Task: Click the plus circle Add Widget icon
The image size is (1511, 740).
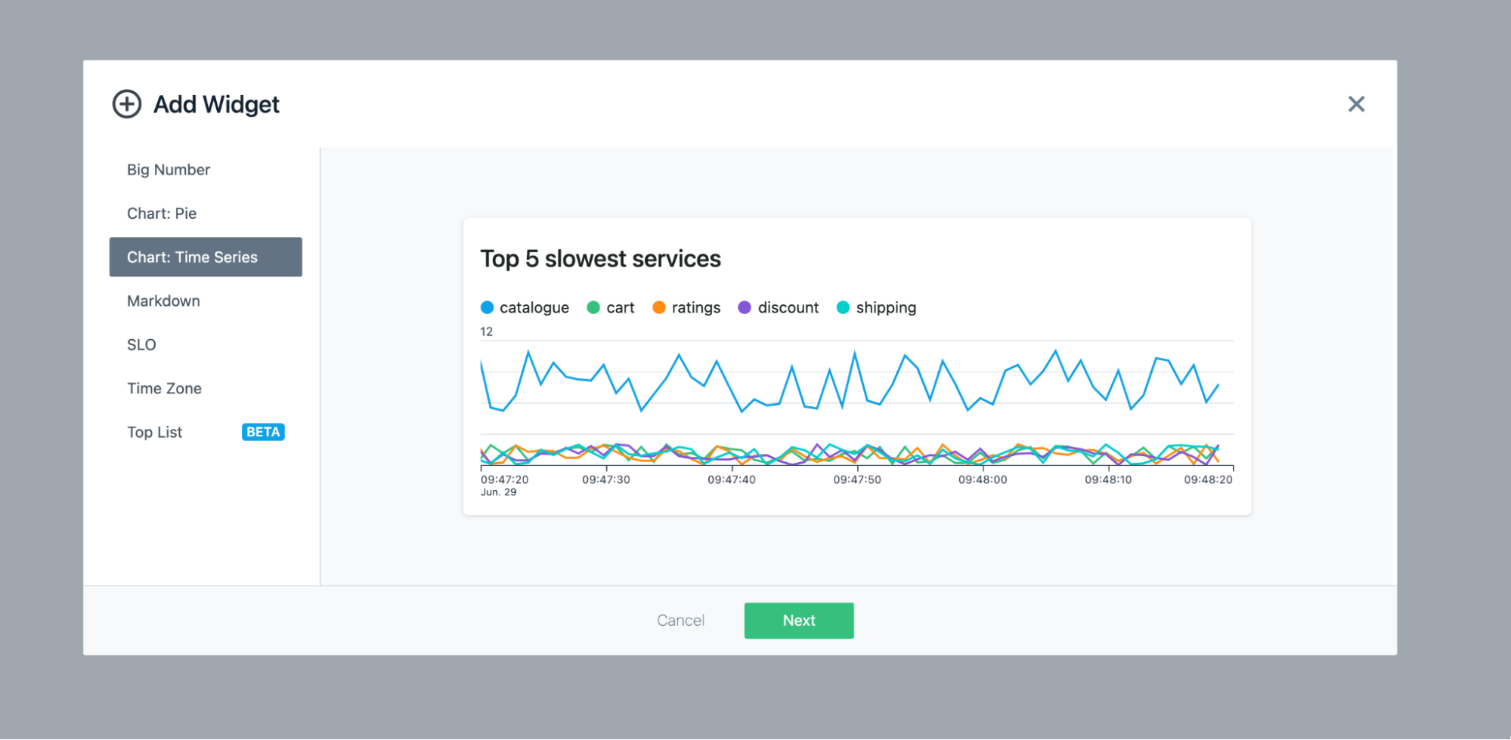Action: [x=127, y=104]
